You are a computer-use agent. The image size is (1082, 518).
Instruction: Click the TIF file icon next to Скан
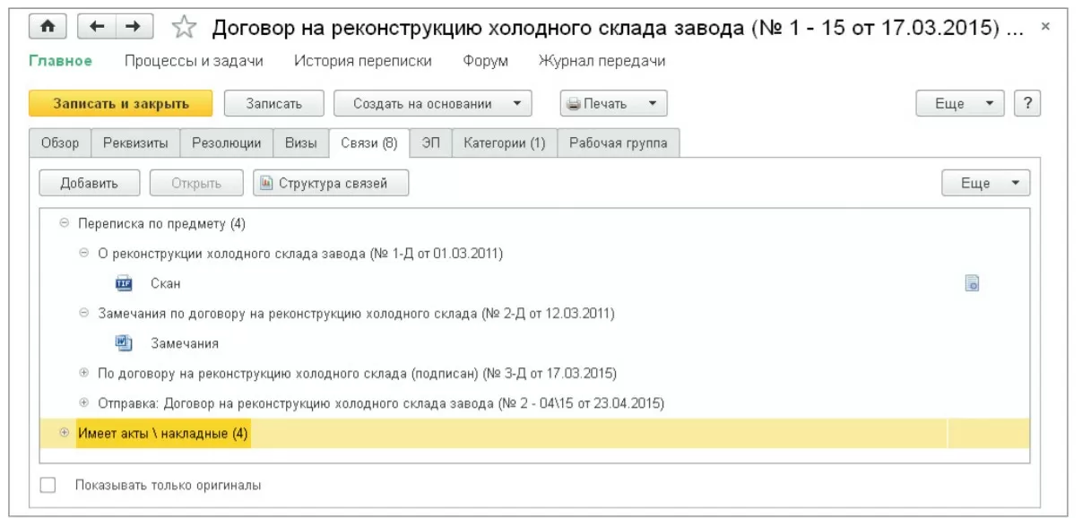(x=124, y=283)
